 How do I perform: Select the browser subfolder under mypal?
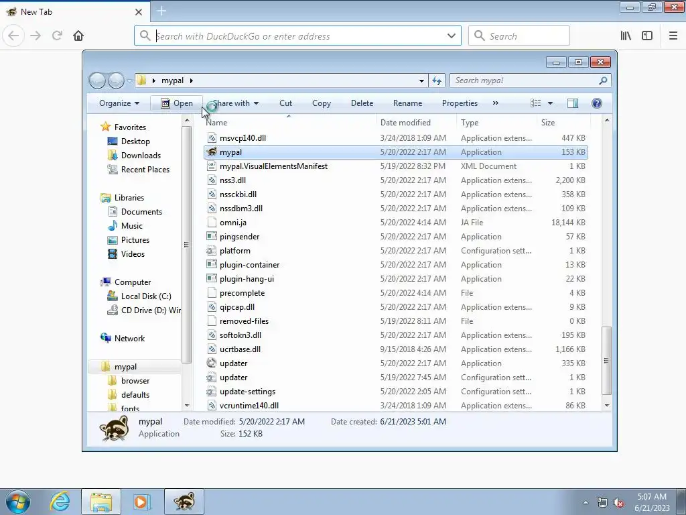(x=135, y=381)
